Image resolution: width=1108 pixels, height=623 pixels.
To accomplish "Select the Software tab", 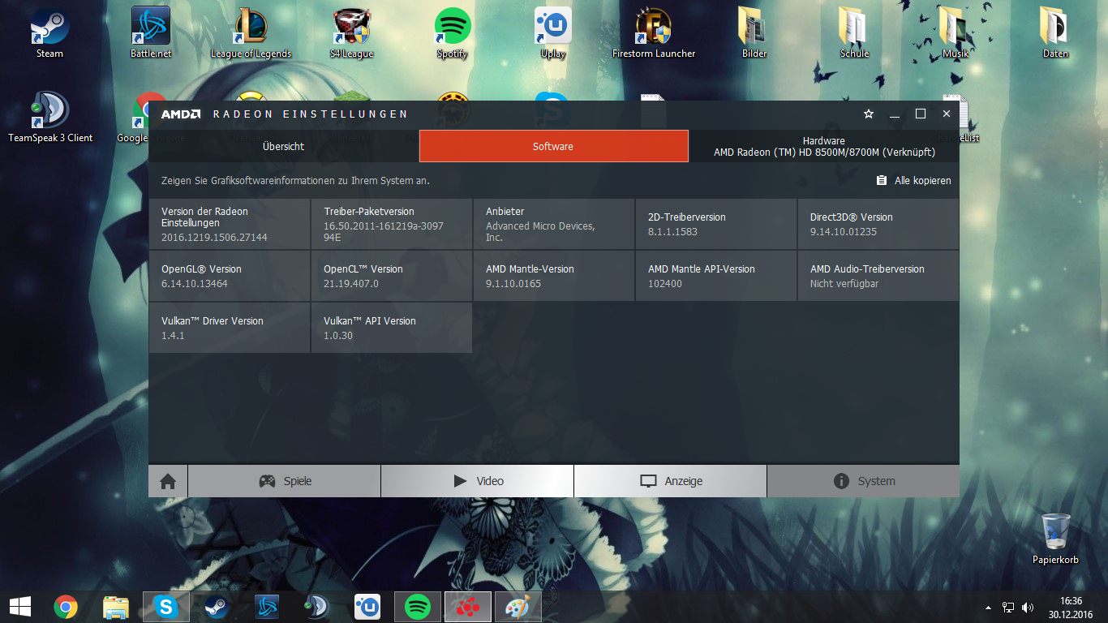I will pos(553,146).
